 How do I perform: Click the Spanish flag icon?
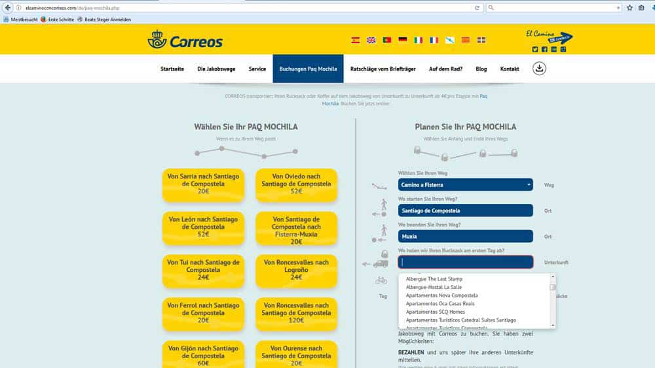(356, 40)
